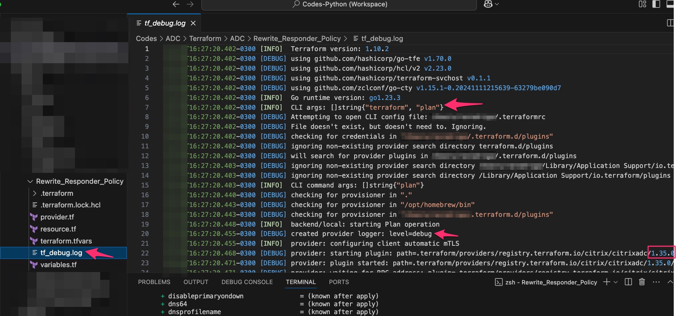The height and width of the screenshot is (316, 676).
Task: Click the Codes-Python workspace search box
Action: click(339, 5)
